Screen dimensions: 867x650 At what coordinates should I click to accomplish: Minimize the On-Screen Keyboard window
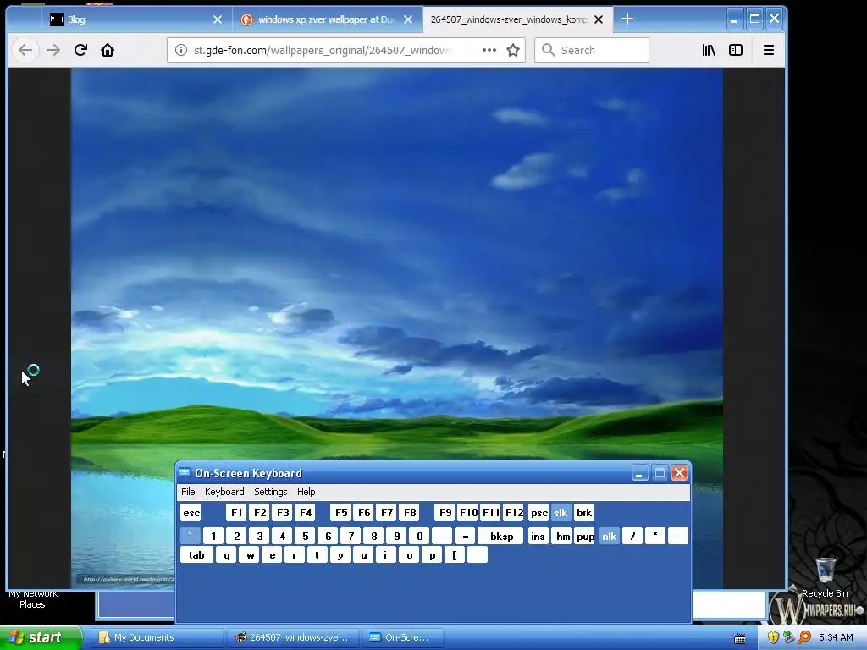(640, 473)
